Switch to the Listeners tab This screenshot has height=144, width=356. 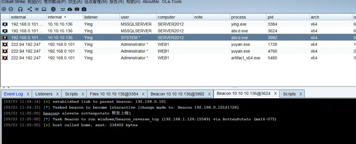[44, 94]
